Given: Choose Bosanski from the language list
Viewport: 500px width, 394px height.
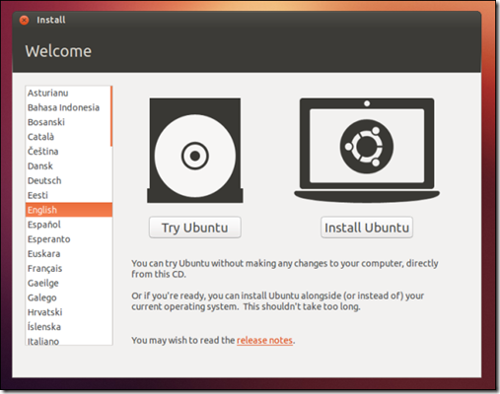Looking at the screenshot, I should click(x=68, y=122).
